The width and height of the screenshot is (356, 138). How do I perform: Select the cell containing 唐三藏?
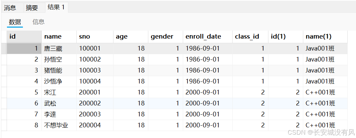tap(53, 49)
